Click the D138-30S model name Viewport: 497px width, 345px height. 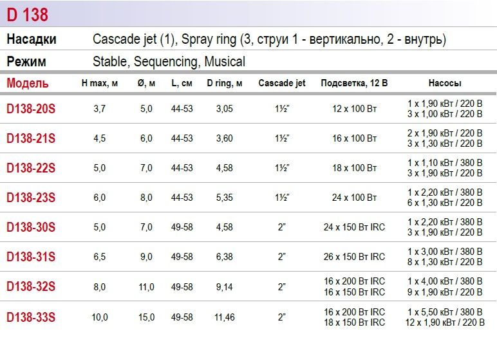point(31,227)
